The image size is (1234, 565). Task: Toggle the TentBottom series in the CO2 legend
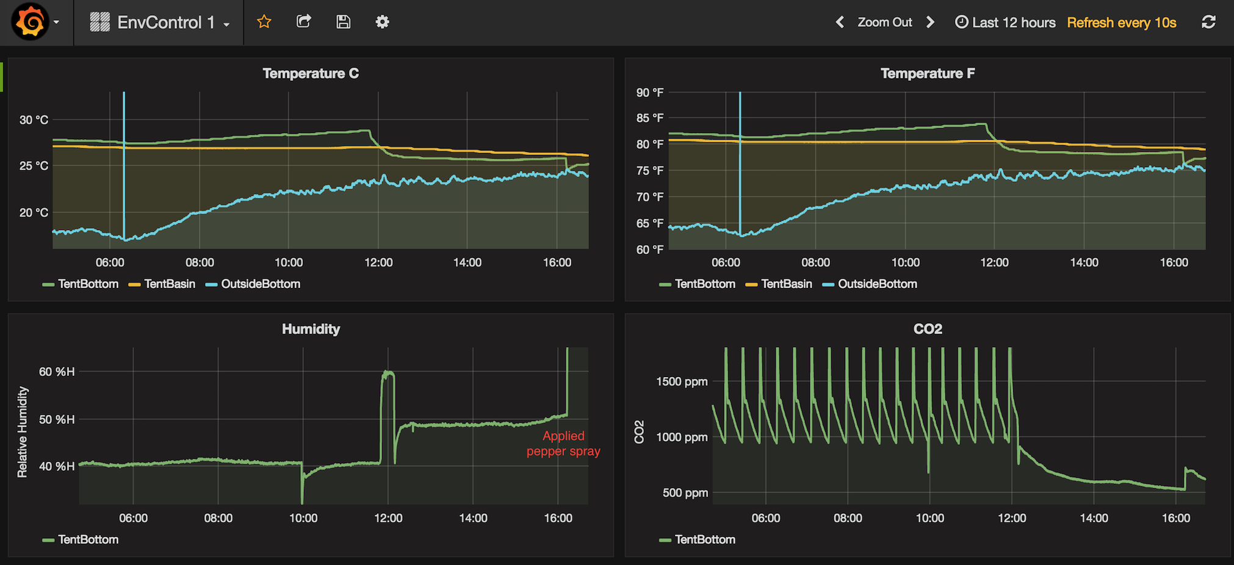(704, 539)
